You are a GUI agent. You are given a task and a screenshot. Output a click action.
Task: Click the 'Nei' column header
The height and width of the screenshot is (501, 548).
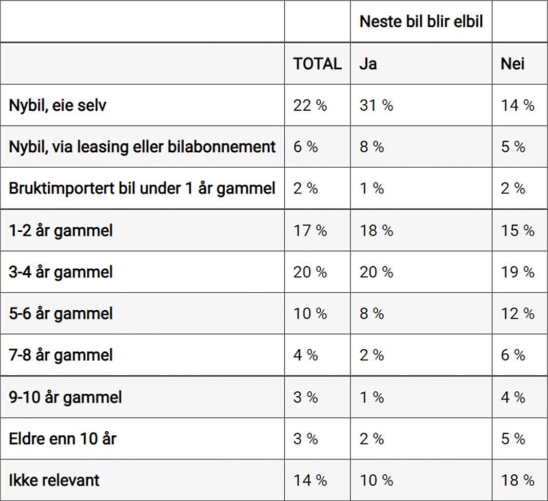coord(513,64)
